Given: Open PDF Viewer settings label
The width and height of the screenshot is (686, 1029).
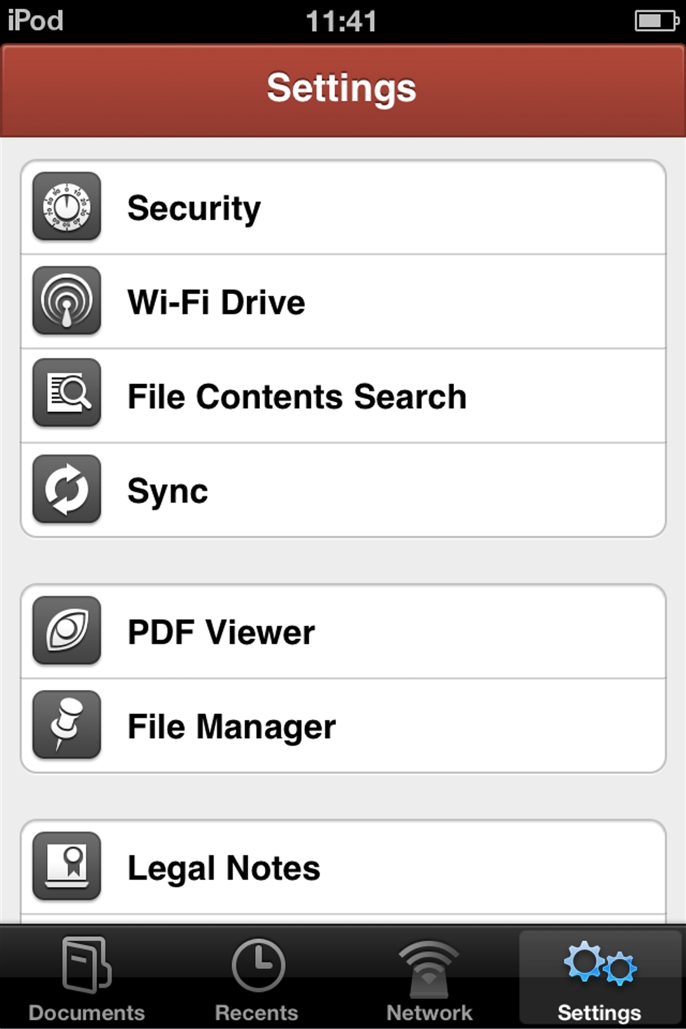Looking at the screenshot, I should point(221,632).
